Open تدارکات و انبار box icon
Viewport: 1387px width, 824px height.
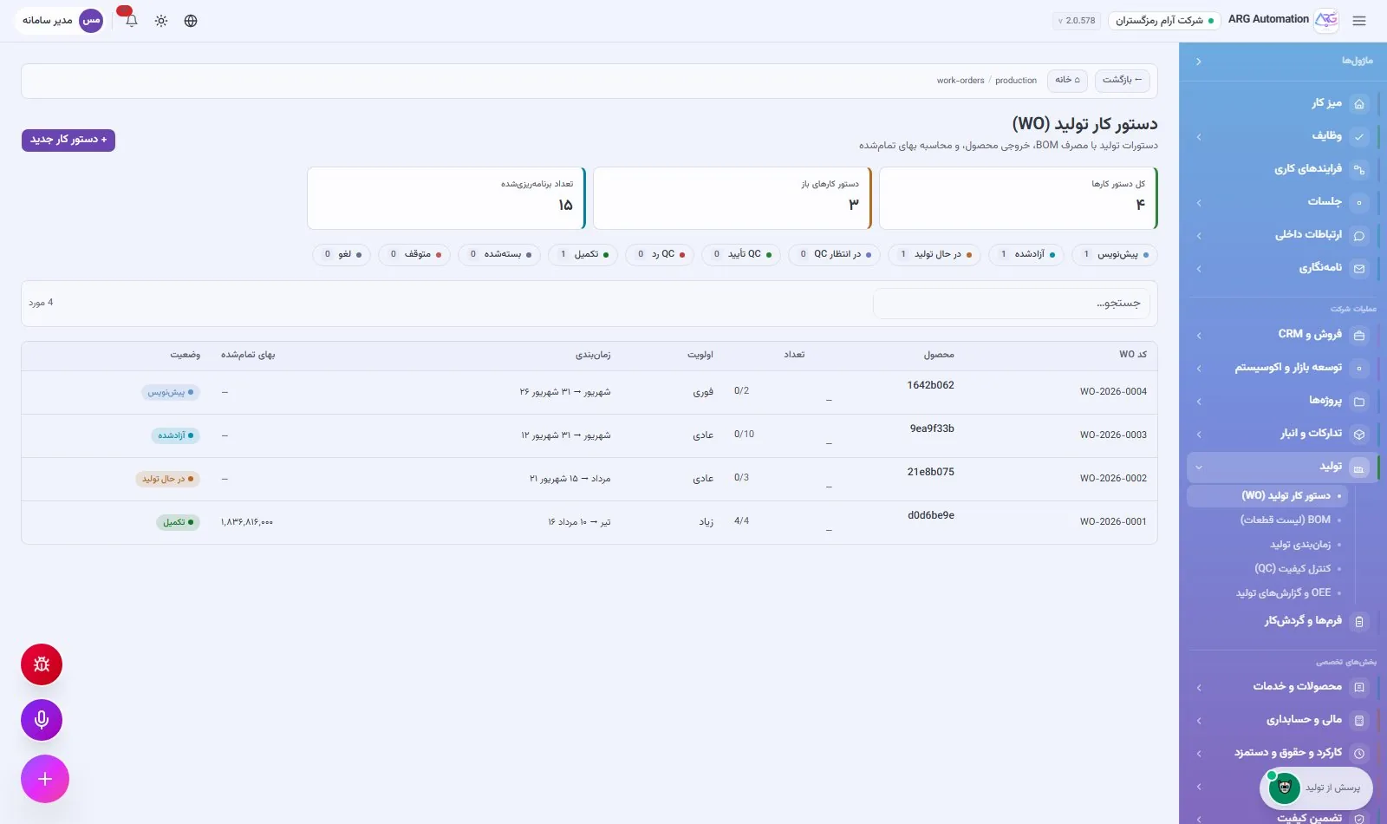tap(1359, 434)
